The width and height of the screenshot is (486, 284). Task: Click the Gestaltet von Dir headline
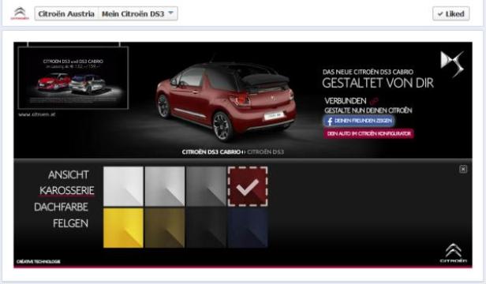click(378, 83)
